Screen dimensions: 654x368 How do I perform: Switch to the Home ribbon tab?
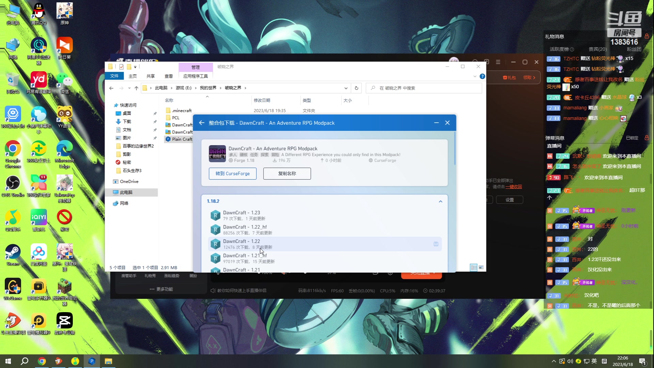point(133,76)
